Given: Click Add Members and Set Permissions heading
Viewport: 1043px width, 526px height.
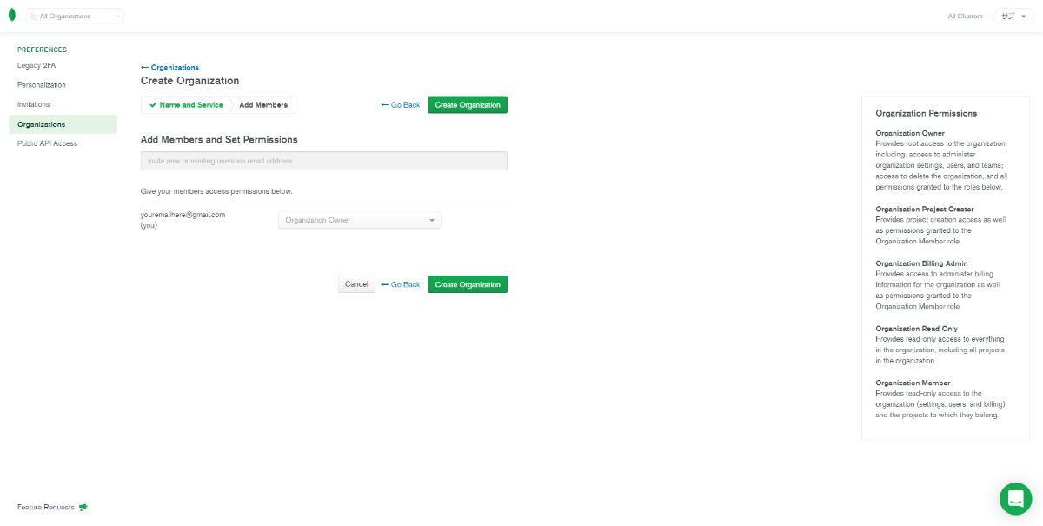Looking at the screenshot, I should [219, 139].
